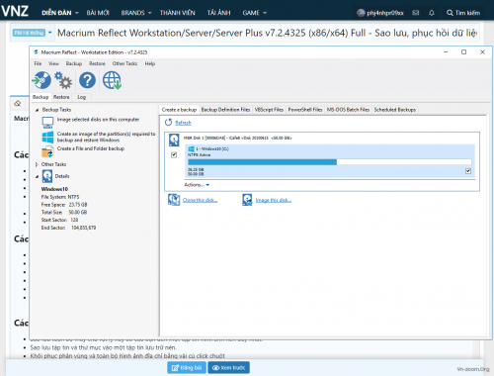Click the C: partition usage bar
494x376 pixels.
(329, 162)
